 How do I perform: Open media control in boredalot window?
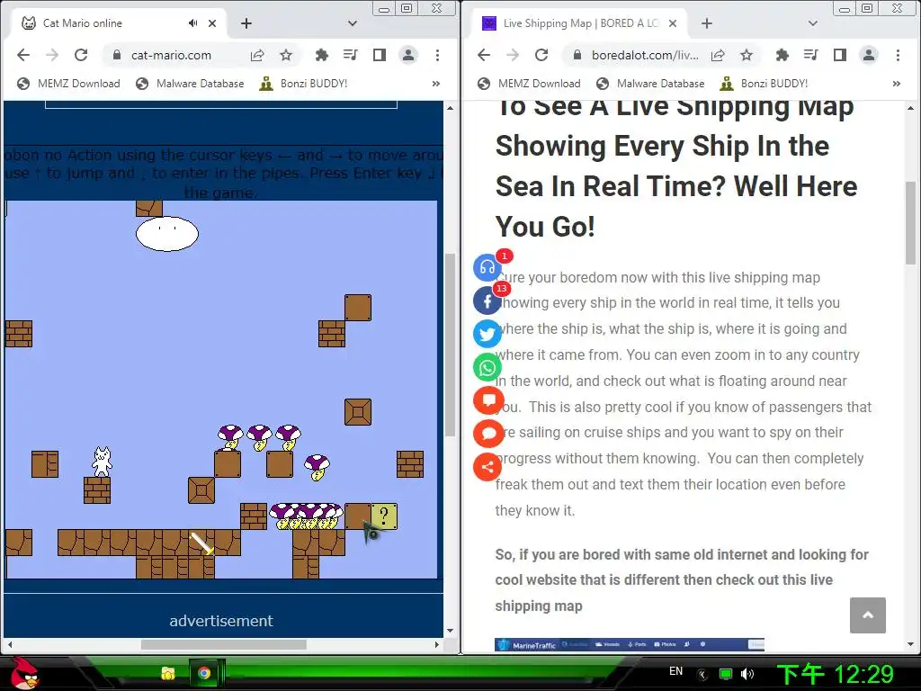tap(811, 55)
